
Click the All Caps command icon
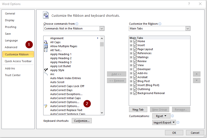coord(46,42)
